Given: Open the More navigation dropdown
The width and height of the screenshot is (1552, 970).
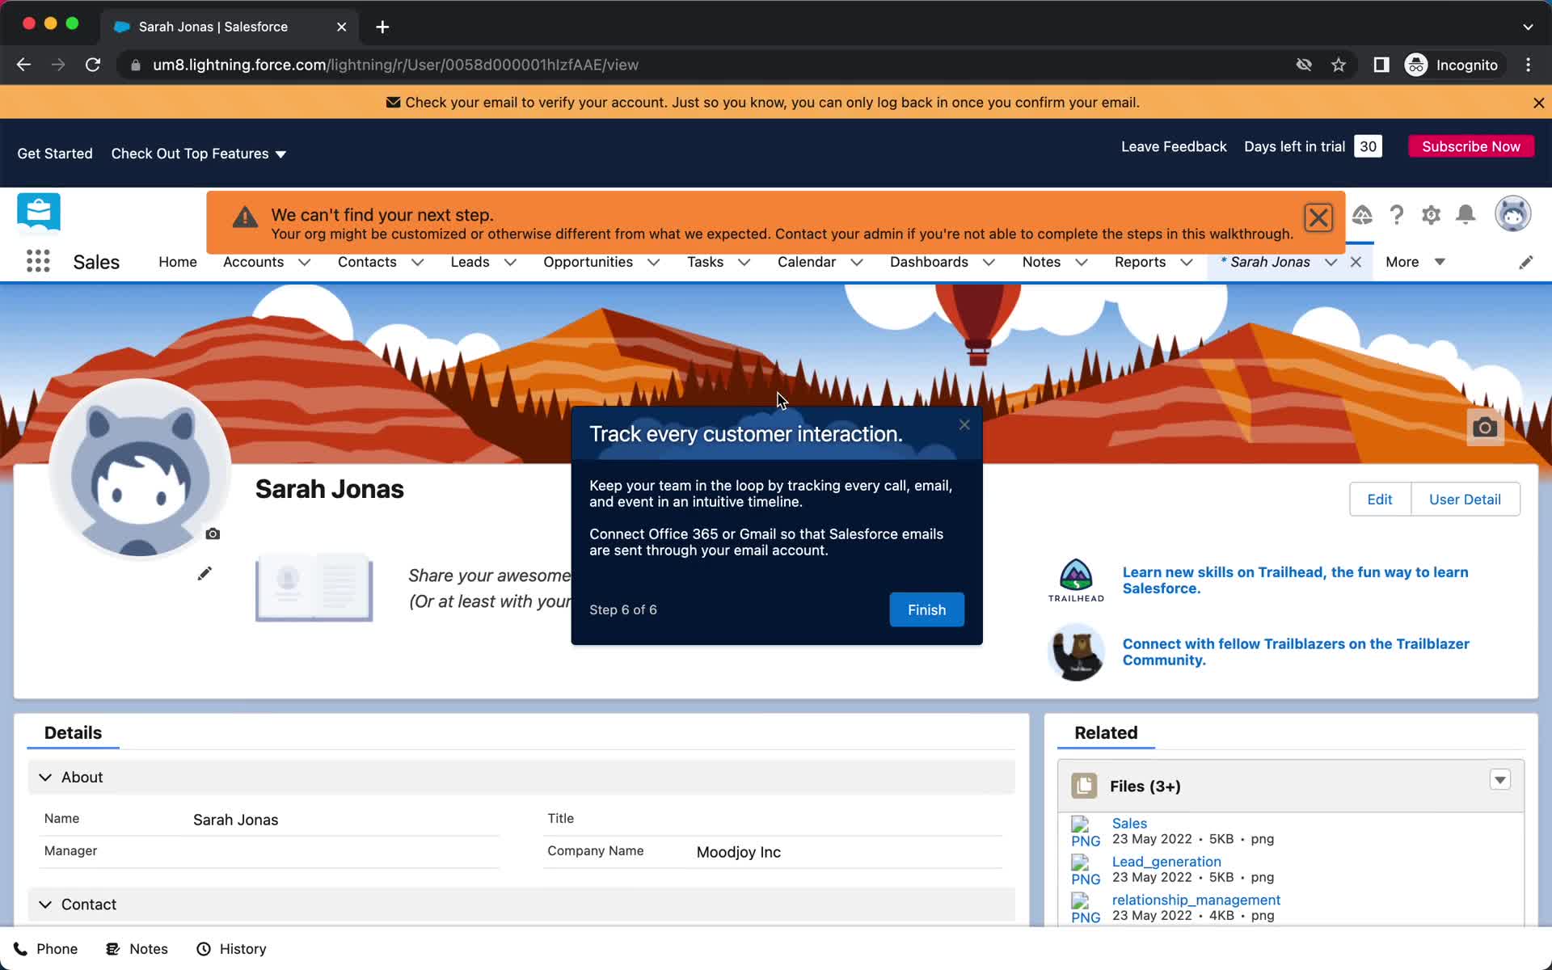Looking at the screenshot, I should (x=1415, y=262).
